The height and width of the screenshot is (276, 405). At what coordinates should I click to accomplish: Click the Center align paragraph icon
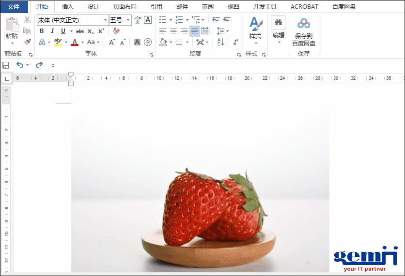pyautogui.click(x=173, y=31)
